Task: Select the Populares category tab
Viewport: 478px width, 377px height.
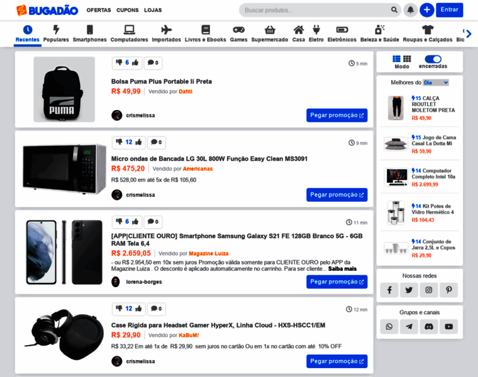Action: tap(56, 34)
